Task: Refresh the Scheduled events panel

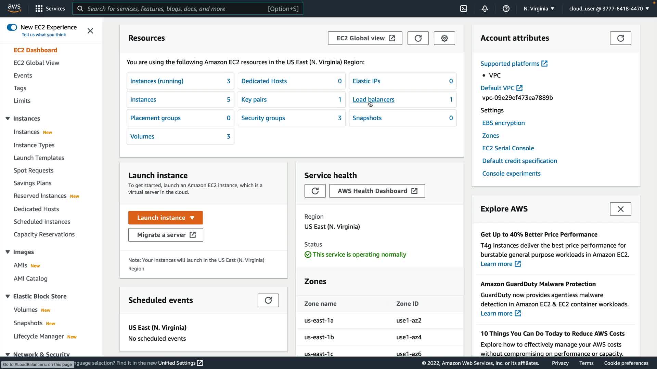Action: [x=268, y=300]
